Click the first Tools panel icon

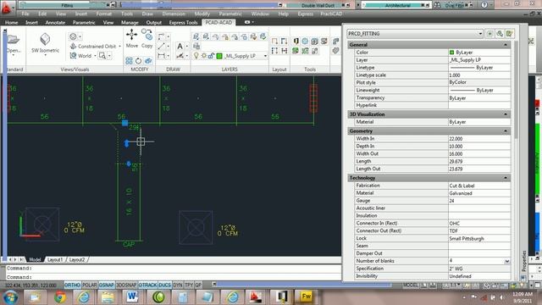(x=296, y=42)
